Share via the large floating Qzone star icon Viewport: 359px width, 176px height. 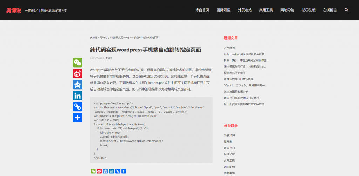(x=77, y=85)
